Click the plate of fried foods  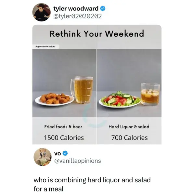point(54,98)
